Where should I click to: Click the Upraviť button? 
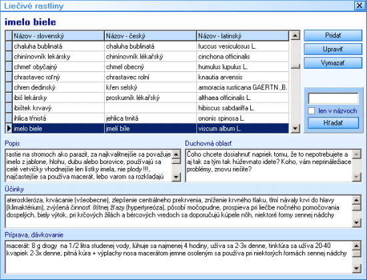(x=333, y=49)
